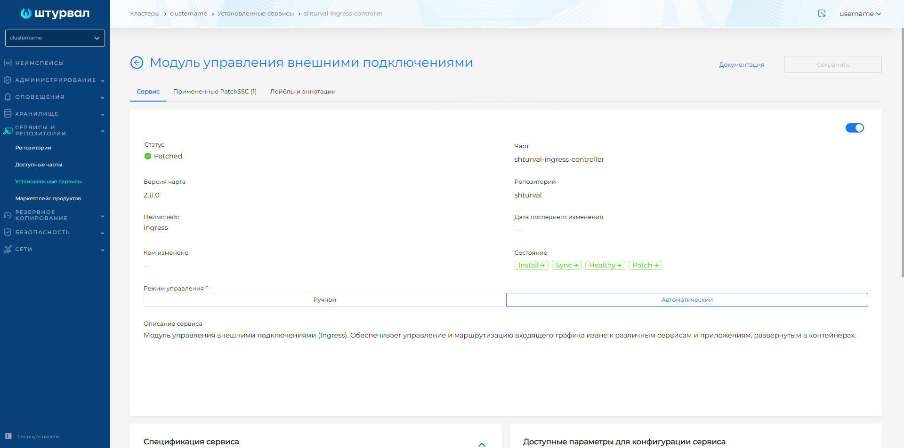Screen dimensions: 904x448
Task: Open the clustername dropdown selector
Action: pos(55,38)
